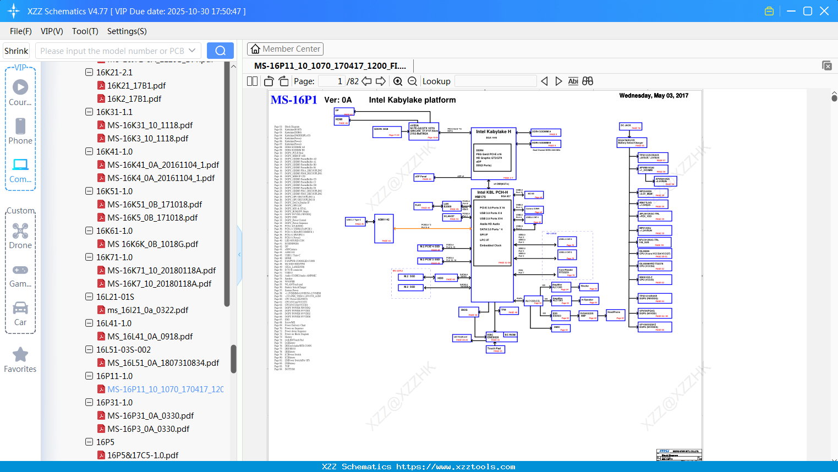Find previous lookup match
The width and height of the screenshot is (838, 472).
[544, 81]
